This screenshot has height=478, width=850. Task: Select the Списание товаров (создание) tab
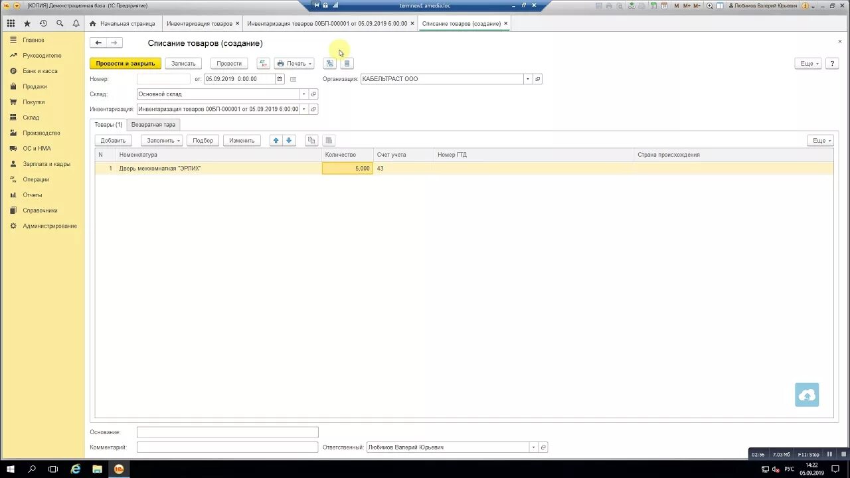click(462, 23)
